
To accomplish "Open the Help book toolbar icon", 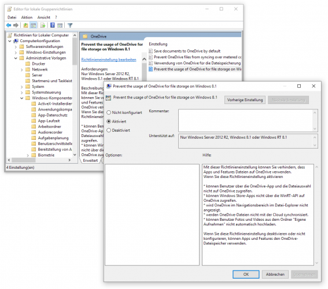I will (x=53, y=25).
